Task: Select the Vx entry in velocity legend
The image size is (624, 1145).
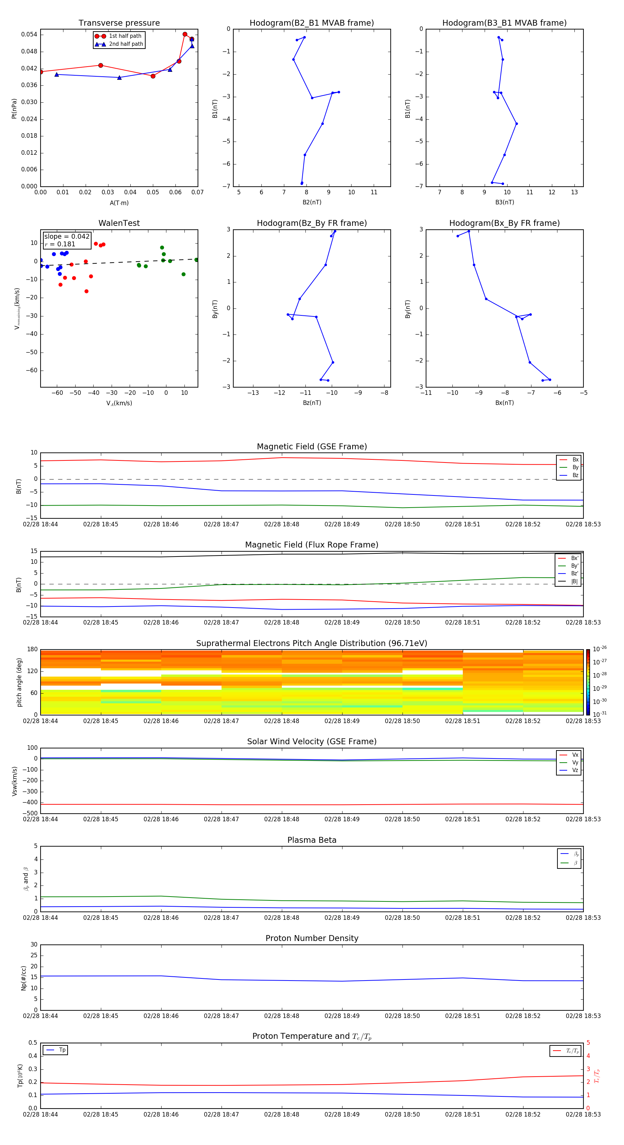Action: pyautogui.click(x=569, y=755)
